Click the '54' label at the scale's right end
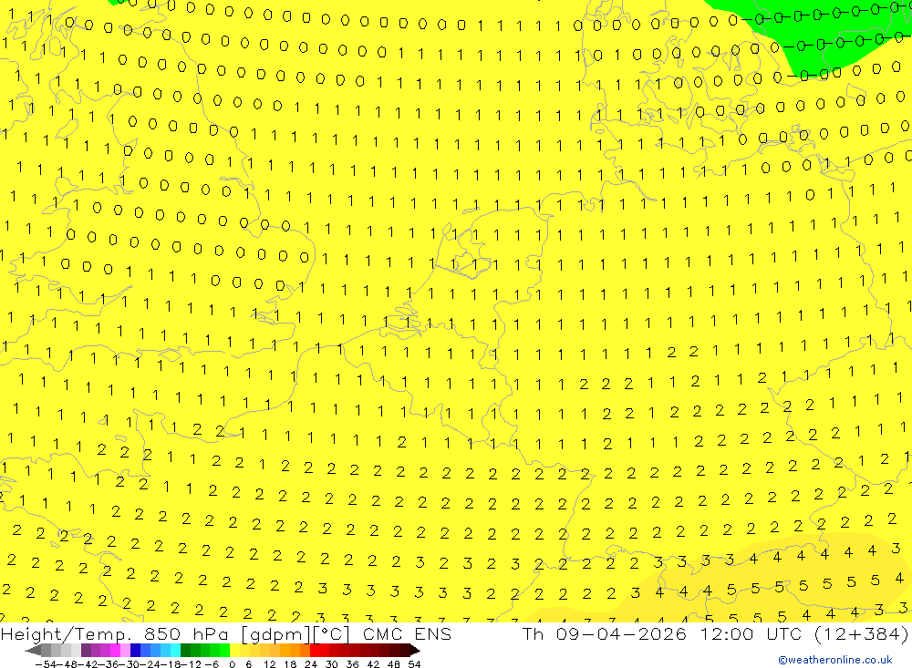The width and height of the screenshot is (912, 668). point(414,664)
